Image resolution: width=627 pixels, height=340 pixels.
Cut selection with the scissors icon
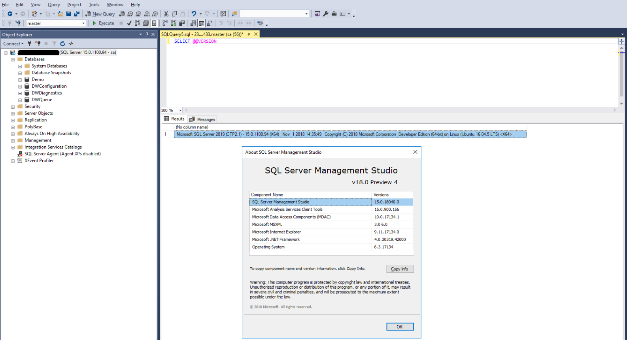tap(166, 14)
